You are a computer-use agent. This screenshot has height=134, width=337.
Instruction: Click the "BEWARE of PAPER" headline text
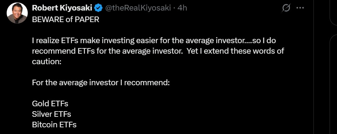(66, 20)
